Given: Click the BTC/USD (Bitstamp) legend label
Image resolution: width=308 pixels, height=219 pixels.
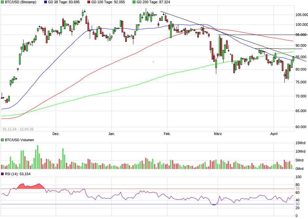Looking at the screenshot, I should 21,2.
